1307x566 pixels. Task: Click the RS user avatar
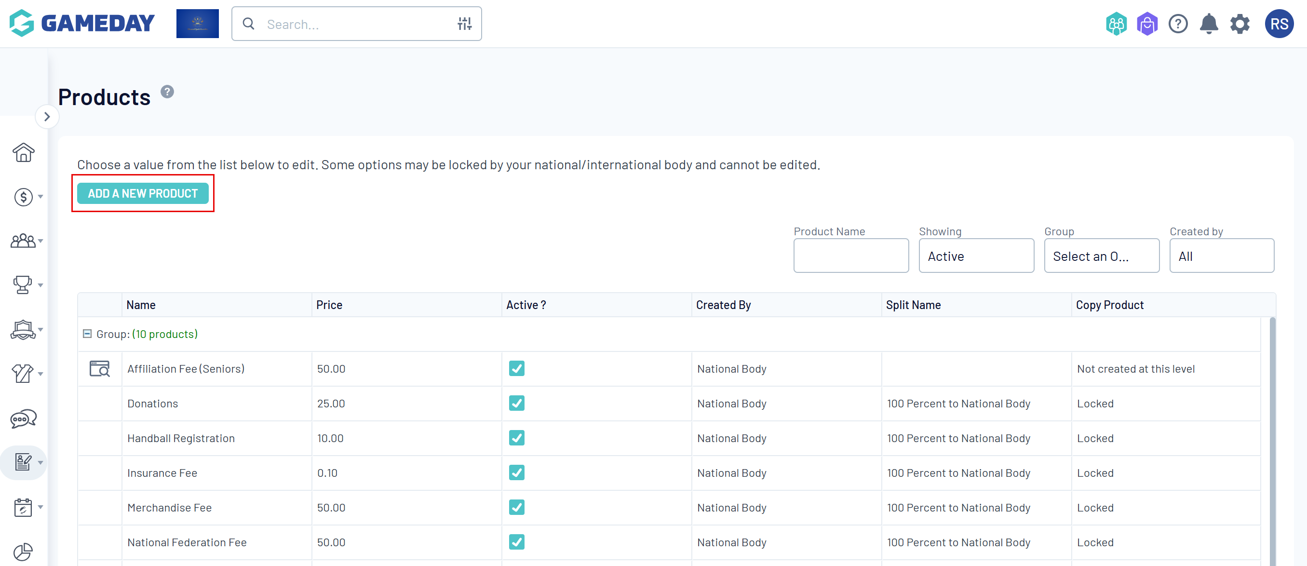[1279, 24]
